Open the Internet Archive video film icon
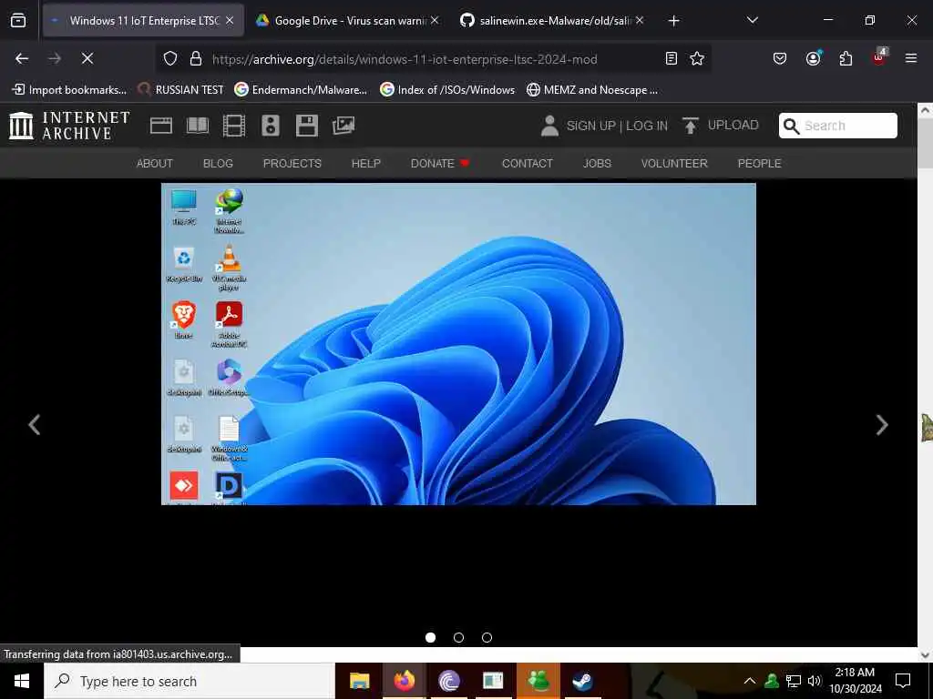The image size is (933, 699). coord(234,126)
